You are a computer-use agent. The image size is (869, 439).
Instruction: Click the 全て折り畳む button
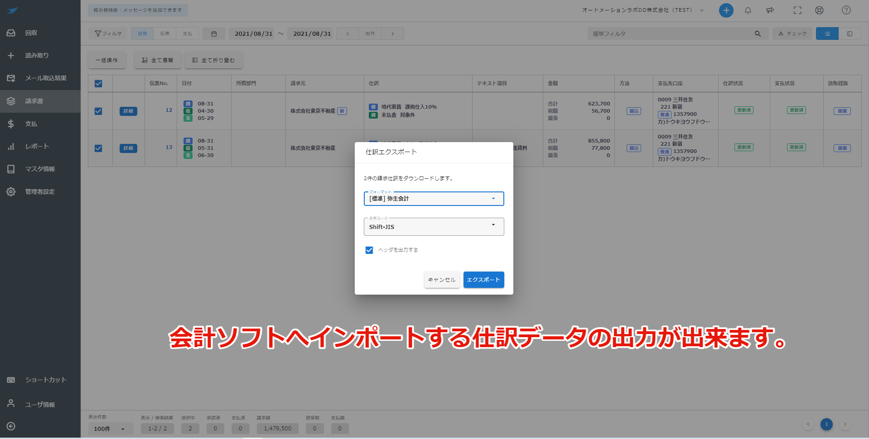point(213,60)
